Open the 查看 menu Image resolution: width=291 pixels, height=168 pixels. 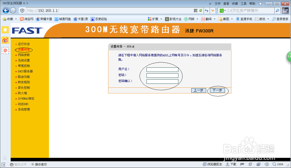[226, 3]
